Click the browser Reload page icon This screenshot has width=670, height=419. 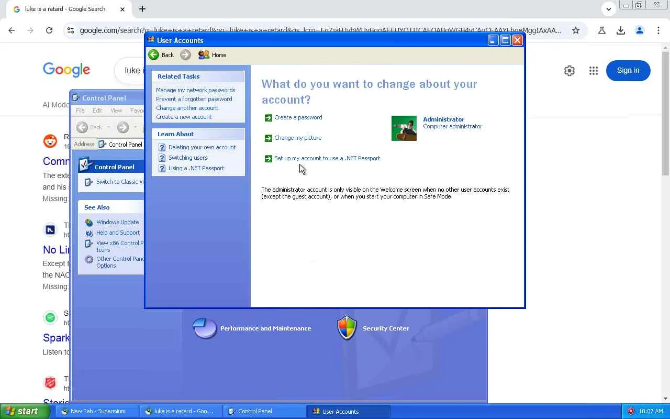[49, 30]
